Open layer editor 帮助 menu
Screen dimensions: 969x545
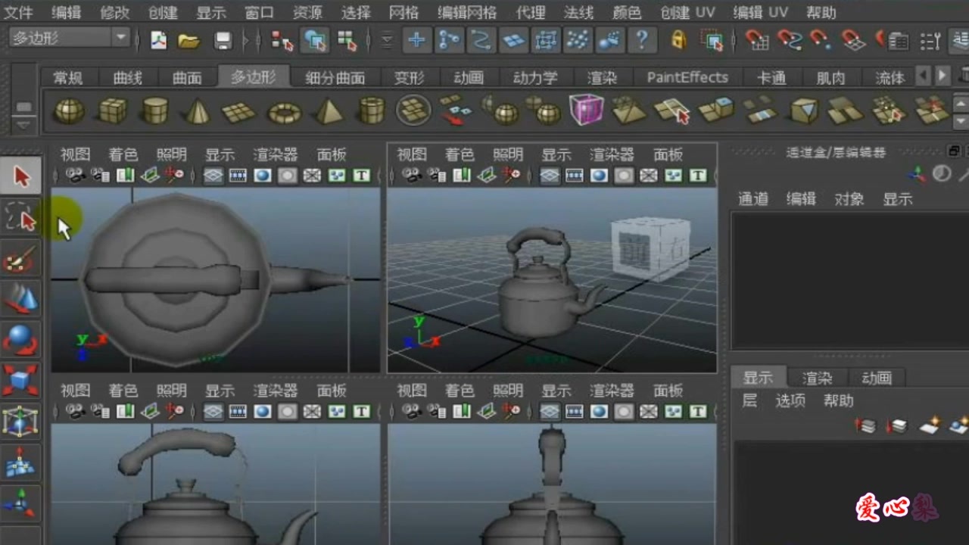pos(839,400)
